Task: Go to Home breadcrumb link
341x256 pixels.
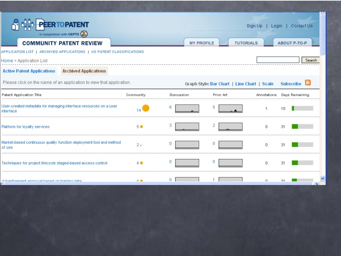Action: tap(7, 61)
